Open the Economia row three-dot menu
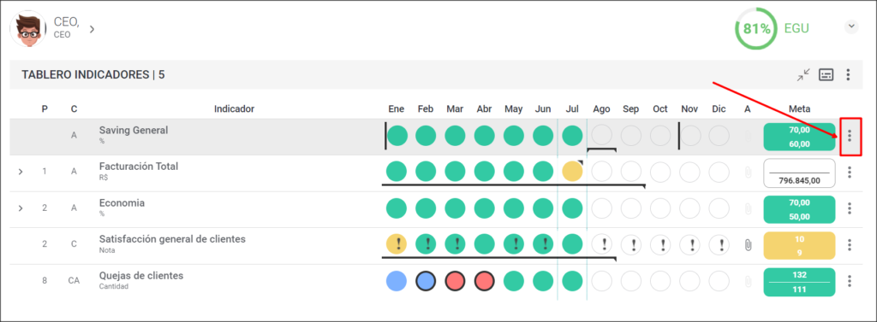This screenshot has width=877, height=322. (850, 208)
